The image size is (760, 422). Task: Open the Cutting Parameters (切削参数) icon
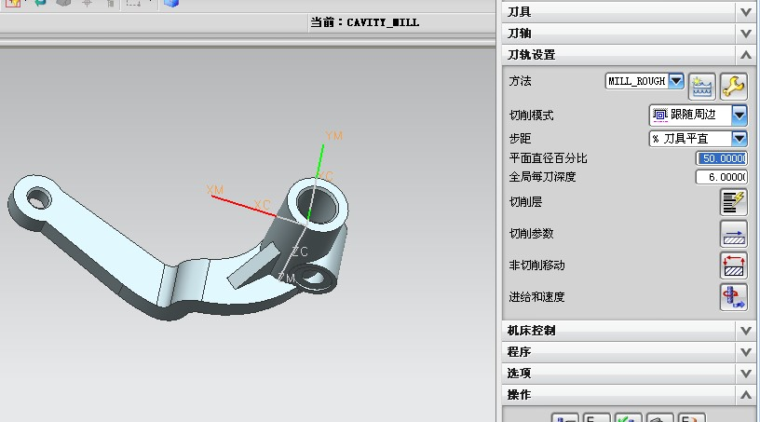(x=733, y=234)
